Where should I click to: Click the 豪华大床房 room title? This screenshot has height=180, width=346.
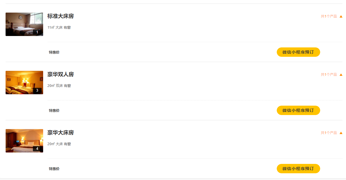pos(60,133)
